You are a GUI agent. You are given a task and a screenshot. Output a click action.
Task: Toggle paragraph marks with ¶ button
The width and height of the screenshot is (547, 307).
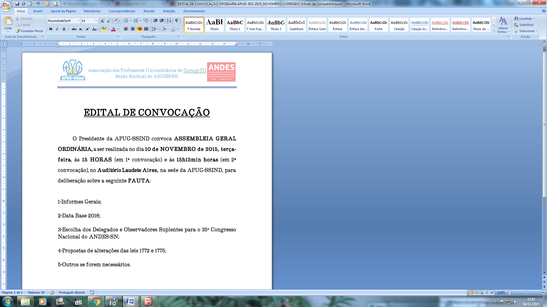176,20
